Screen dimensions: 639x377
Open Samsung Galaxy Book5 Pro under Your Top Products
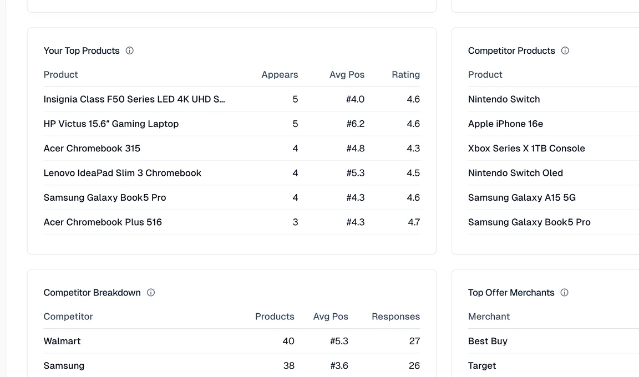tap(104, 197)
